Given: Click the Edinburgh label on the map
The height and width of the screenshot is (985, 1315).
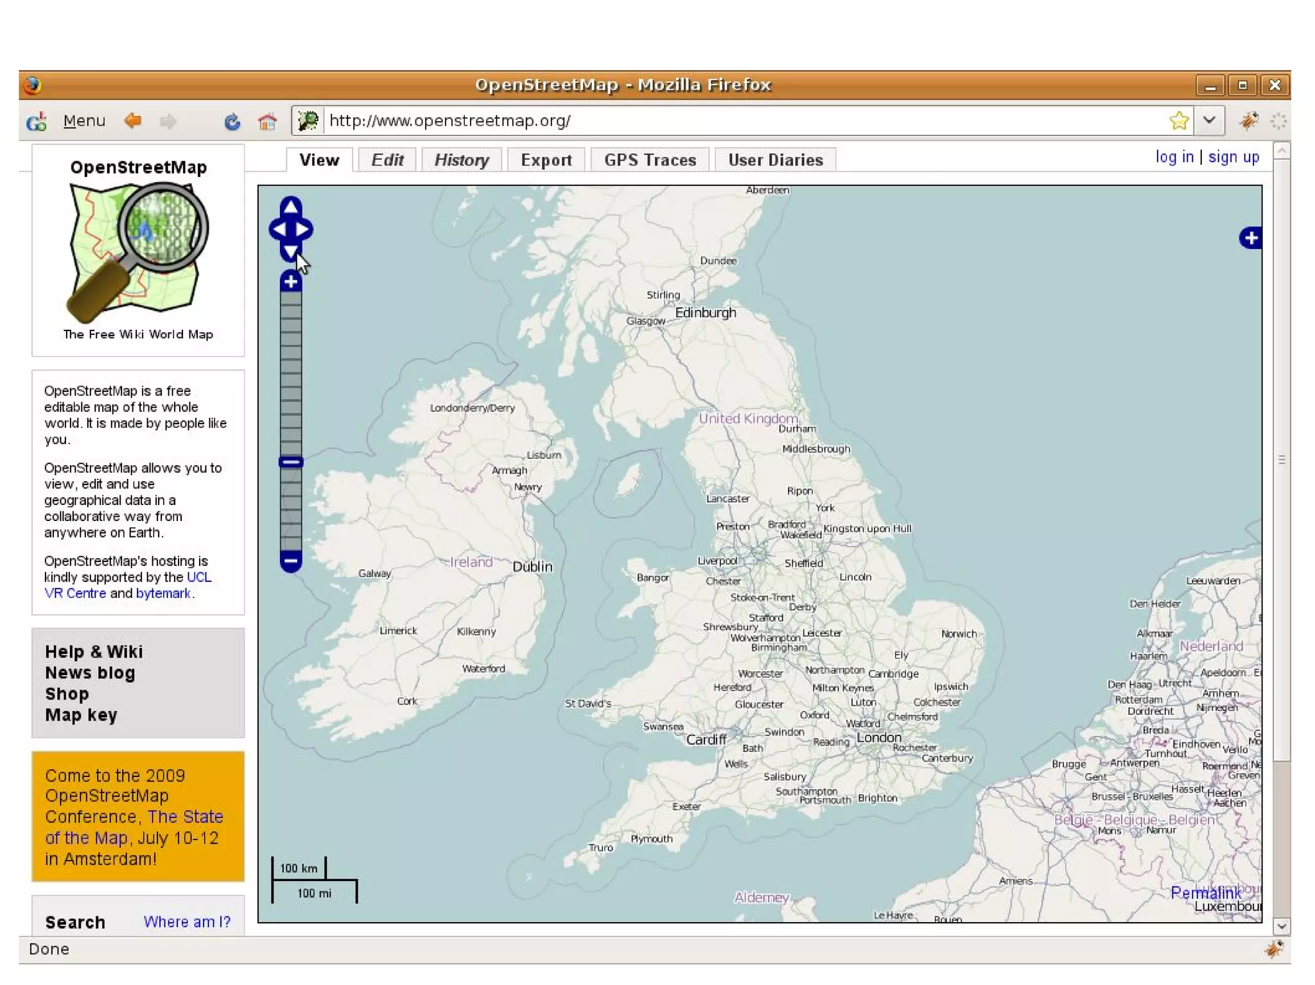Looking at the screenshot, I should [706, 313].
